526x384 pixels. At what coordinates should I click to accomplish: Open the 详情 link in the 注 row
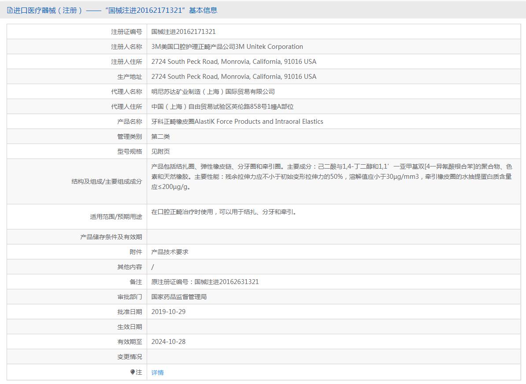tap(157, 372)
